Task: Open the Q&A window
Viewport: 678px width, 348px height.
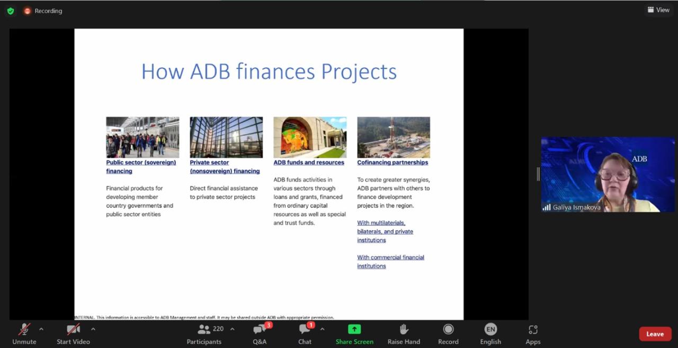Action: (x=260, y=334)
